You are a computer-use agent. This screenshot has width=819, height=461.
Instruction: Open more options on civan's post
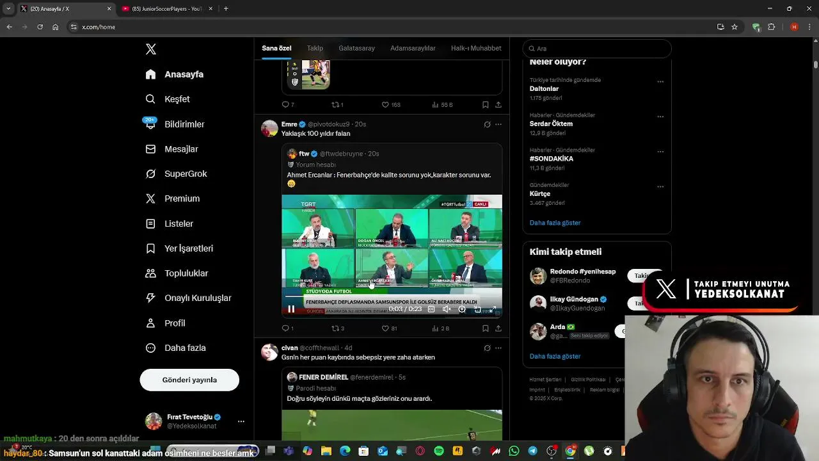pyautogui.click(x=498, y=348)
